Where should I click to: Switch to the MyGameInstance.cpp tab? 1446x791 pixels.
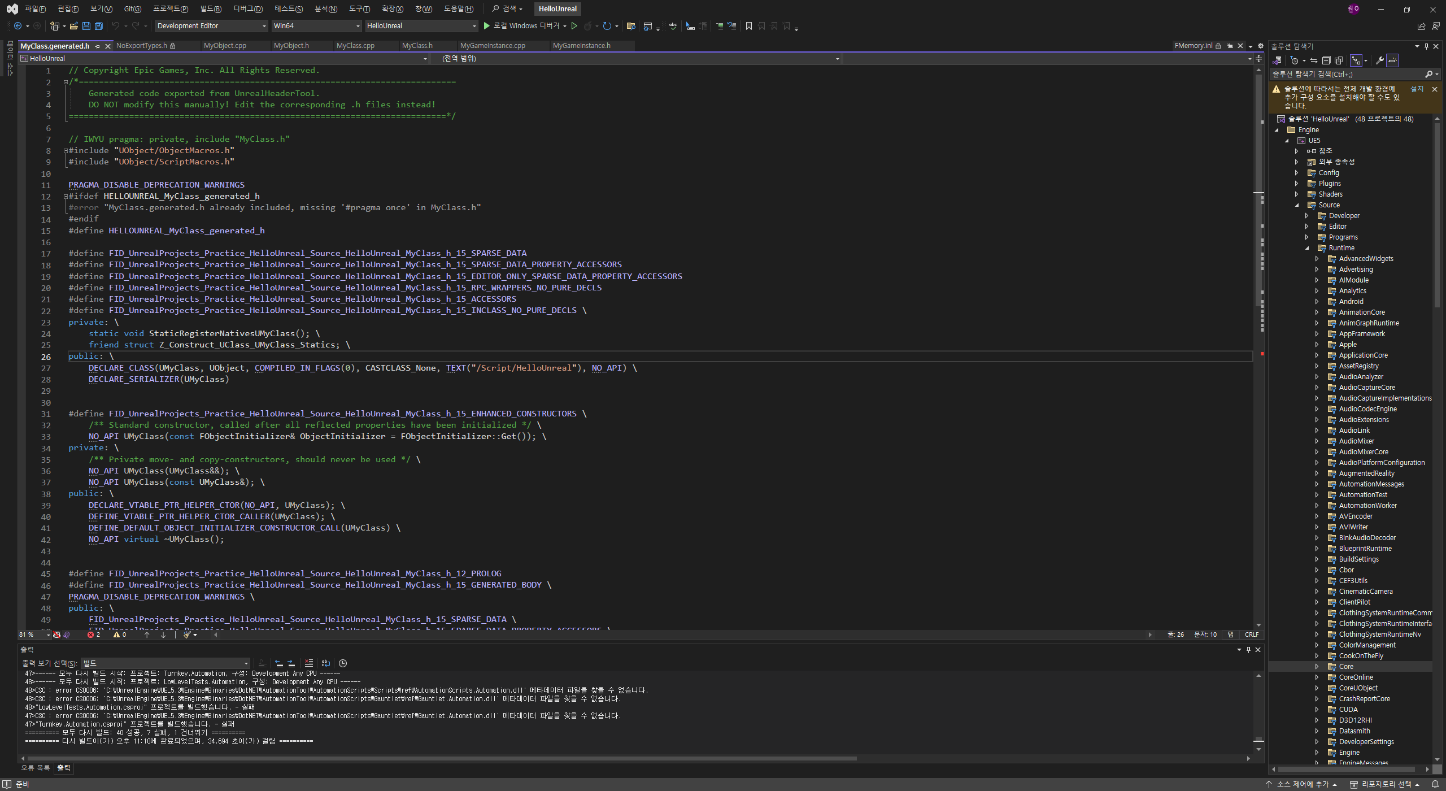click(x=493, y=46)
